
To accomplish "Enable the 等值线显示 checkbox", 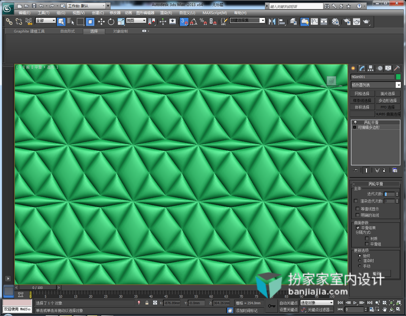I will (357, 209).
